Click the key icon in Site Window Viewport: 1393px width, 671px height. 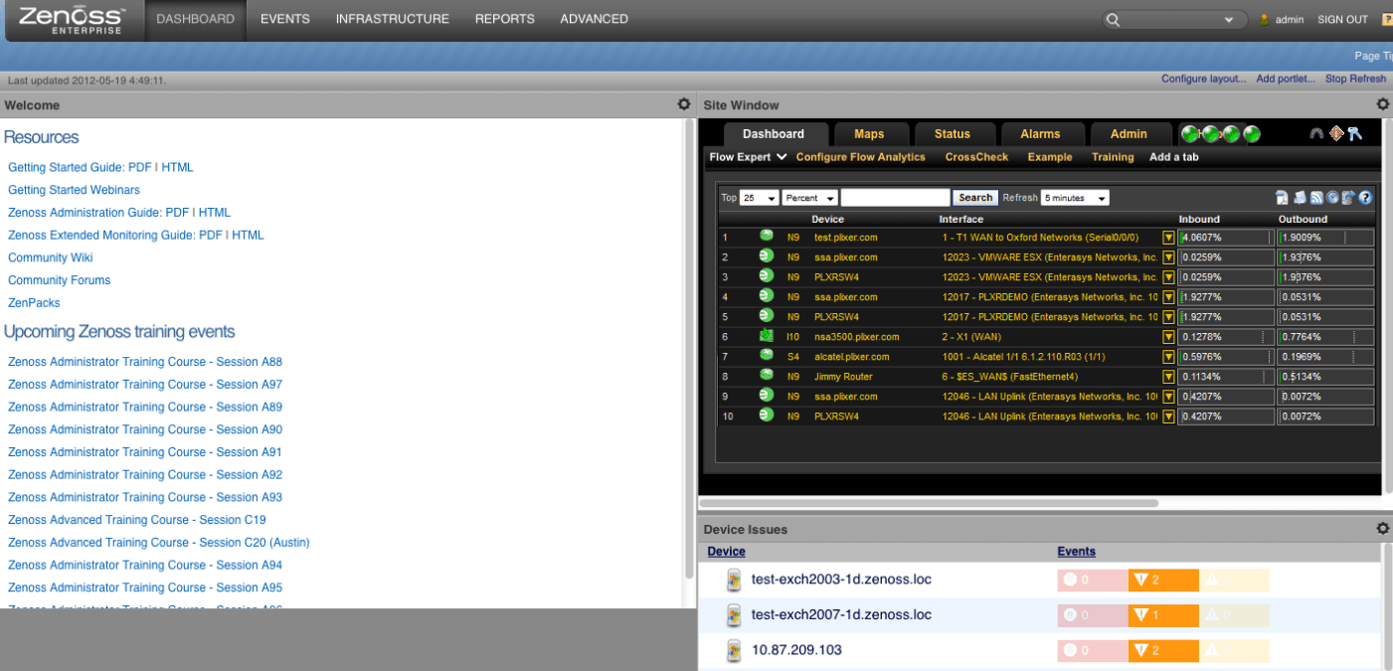click(x=1354, y=133)
